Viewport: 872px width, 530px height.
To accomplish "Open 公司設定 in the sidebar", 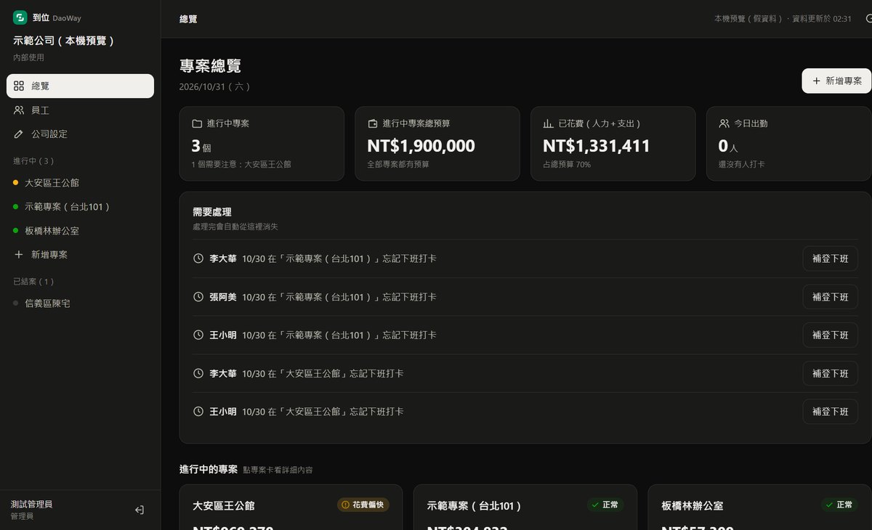I will pyautogui.click(x=80, y=134).
